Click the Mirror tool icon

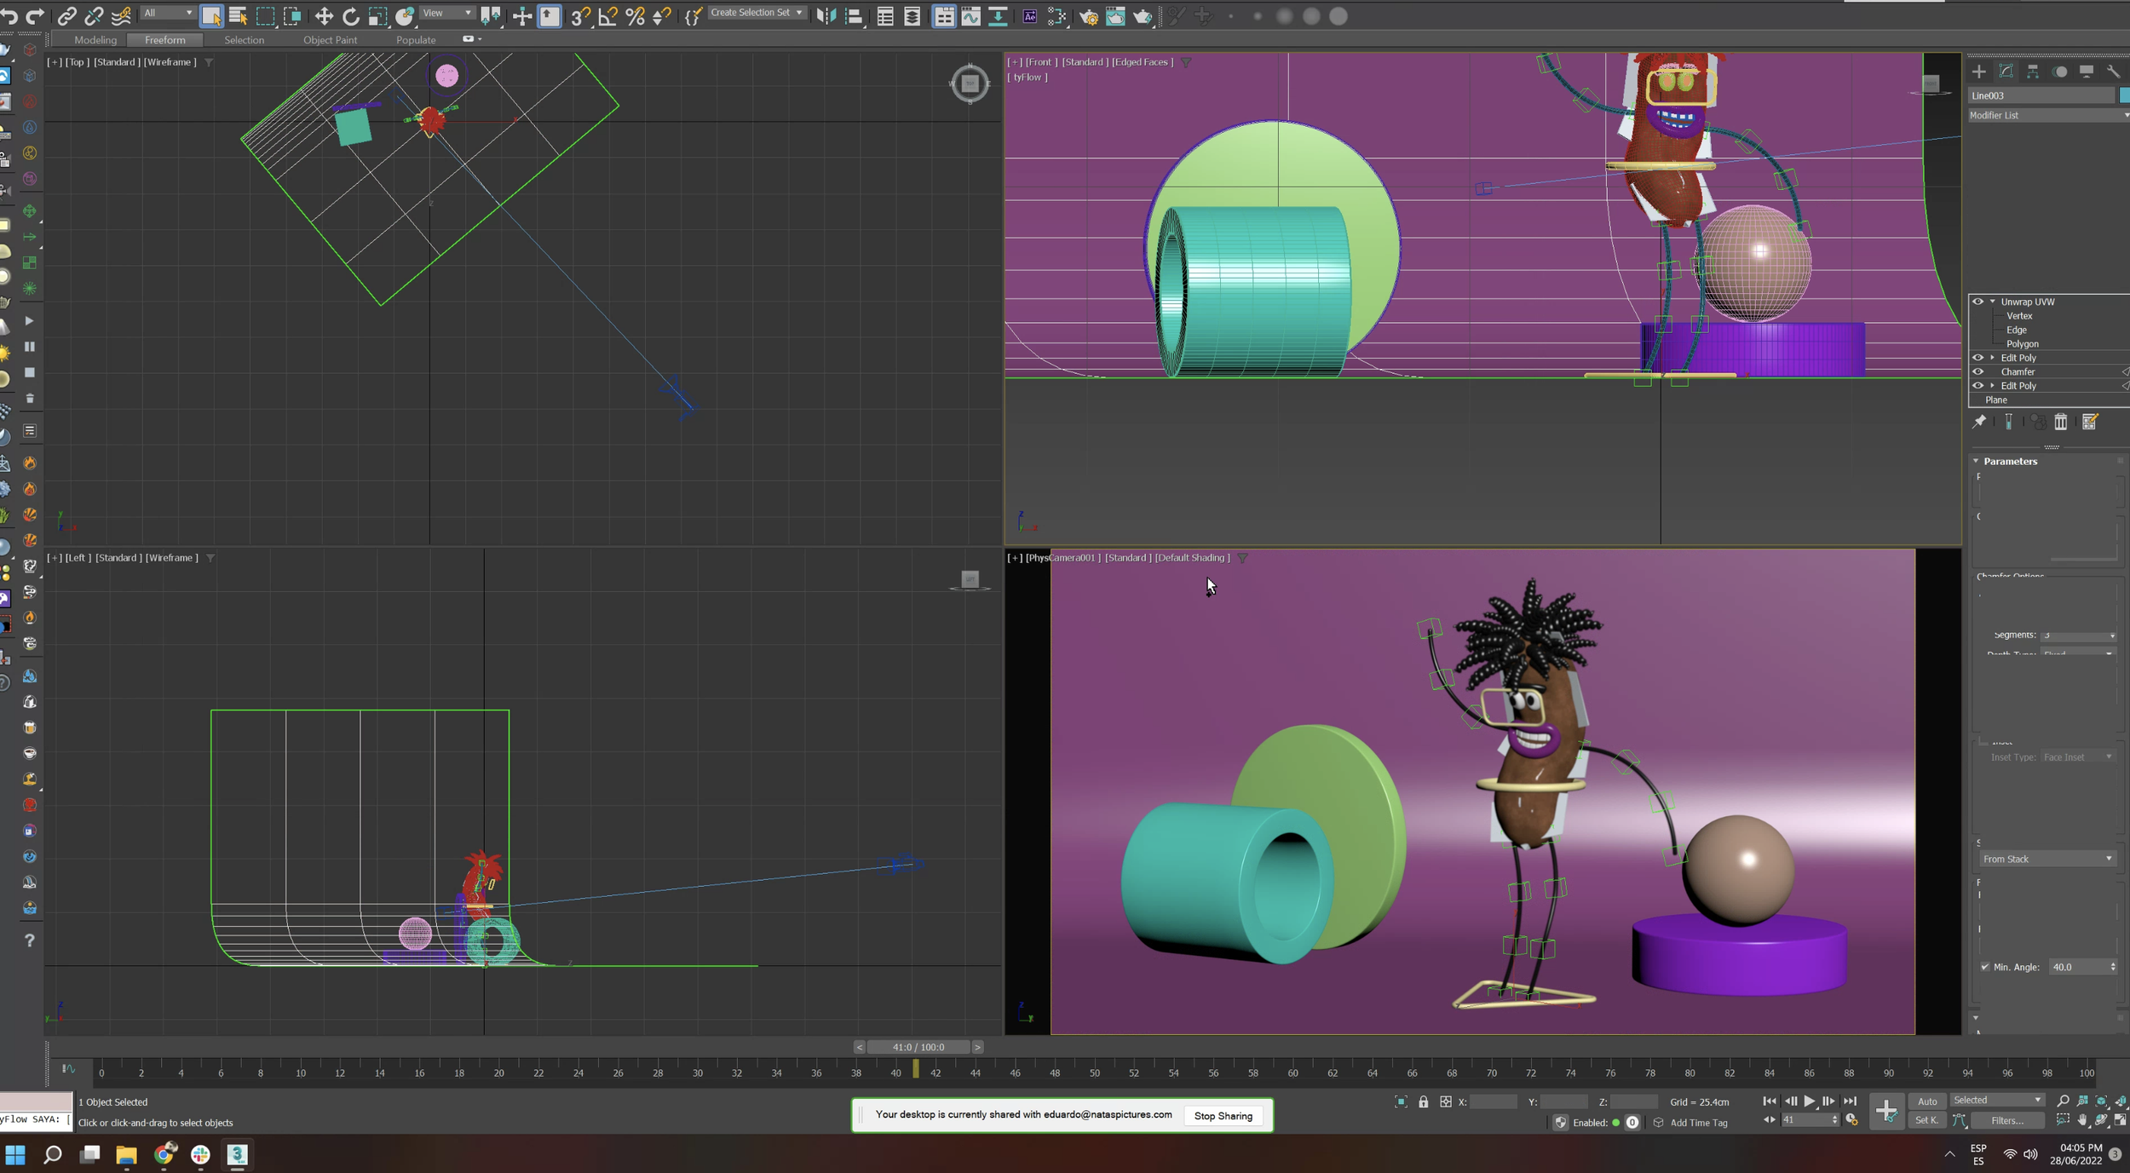825,16
